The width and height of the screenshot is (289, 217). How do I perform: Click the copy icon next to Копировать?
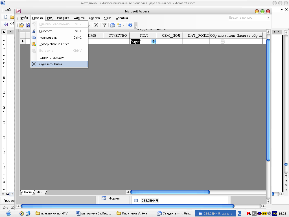(34, 38)
